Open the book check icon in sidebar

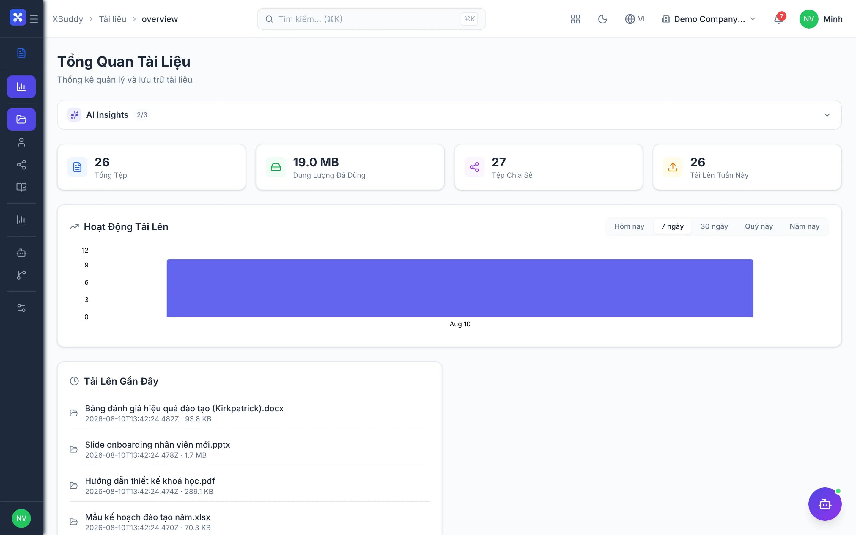[x=21, y=187]
